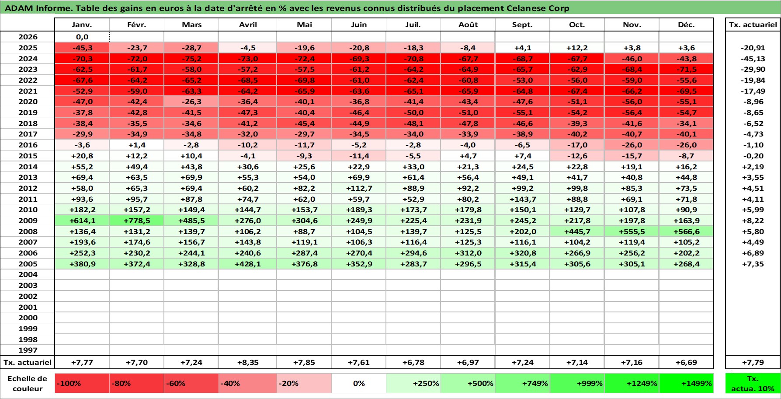Select the '-71,5' cell for Déc. 2023
Viewport: 781px width, 399px height.
pyautogui.click(x=686, y=69)
